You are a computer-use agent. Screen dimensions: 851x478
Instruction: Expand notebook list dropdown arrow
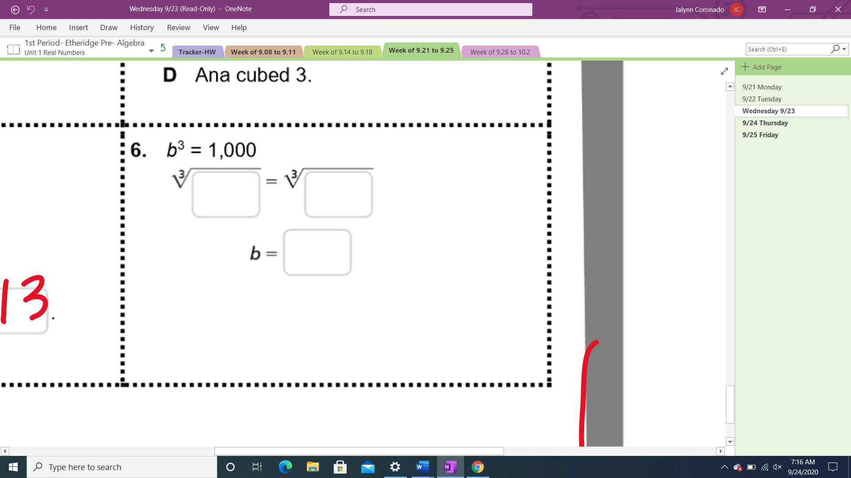[x=151, y=50]
